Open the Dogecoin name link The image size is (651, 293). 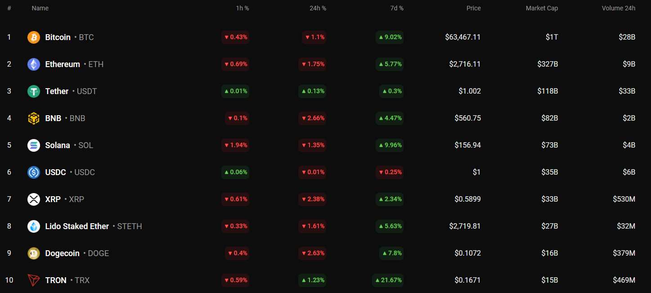(63, 253)
